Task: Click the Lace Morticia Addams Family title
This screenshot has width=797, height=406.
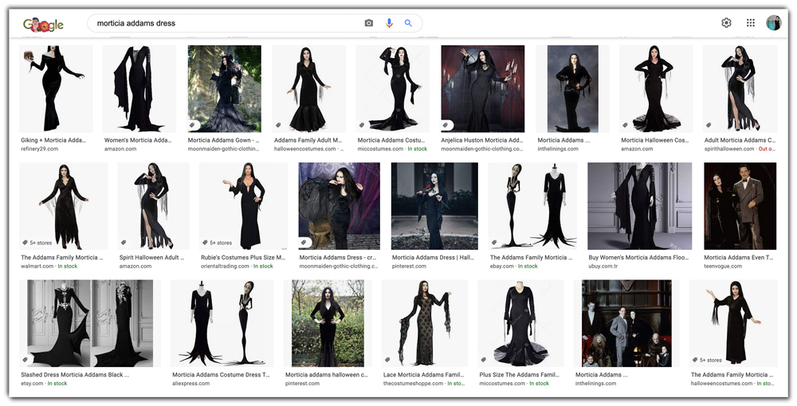Action: [x=423, y=374]
